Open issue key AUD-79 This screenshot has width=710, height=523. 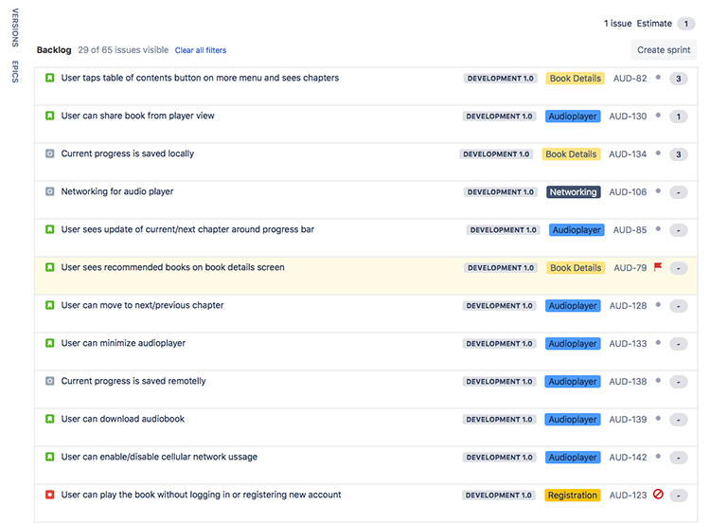pyautogui.click(x=630, y=268)
